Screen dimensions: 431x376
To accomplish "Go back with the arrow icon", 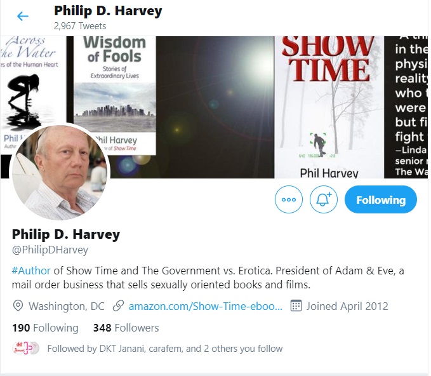I will tap(23, 17).
